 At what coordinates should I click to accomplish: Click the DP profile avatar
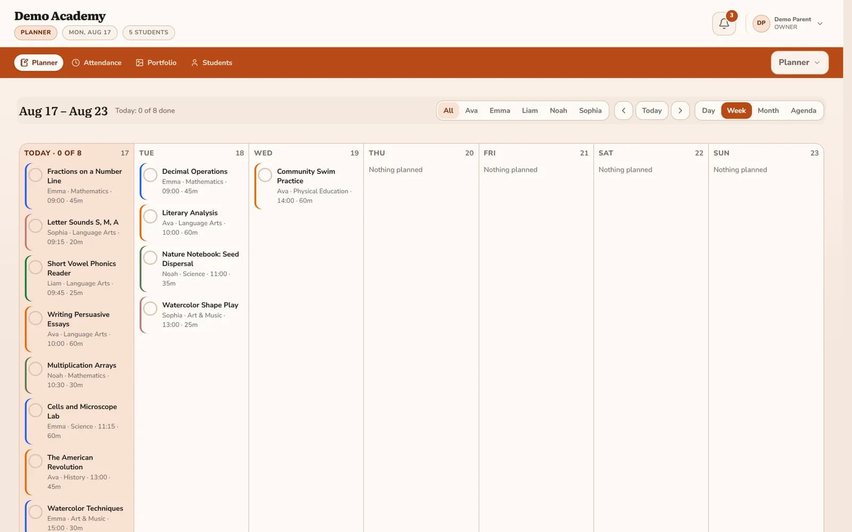761,23
